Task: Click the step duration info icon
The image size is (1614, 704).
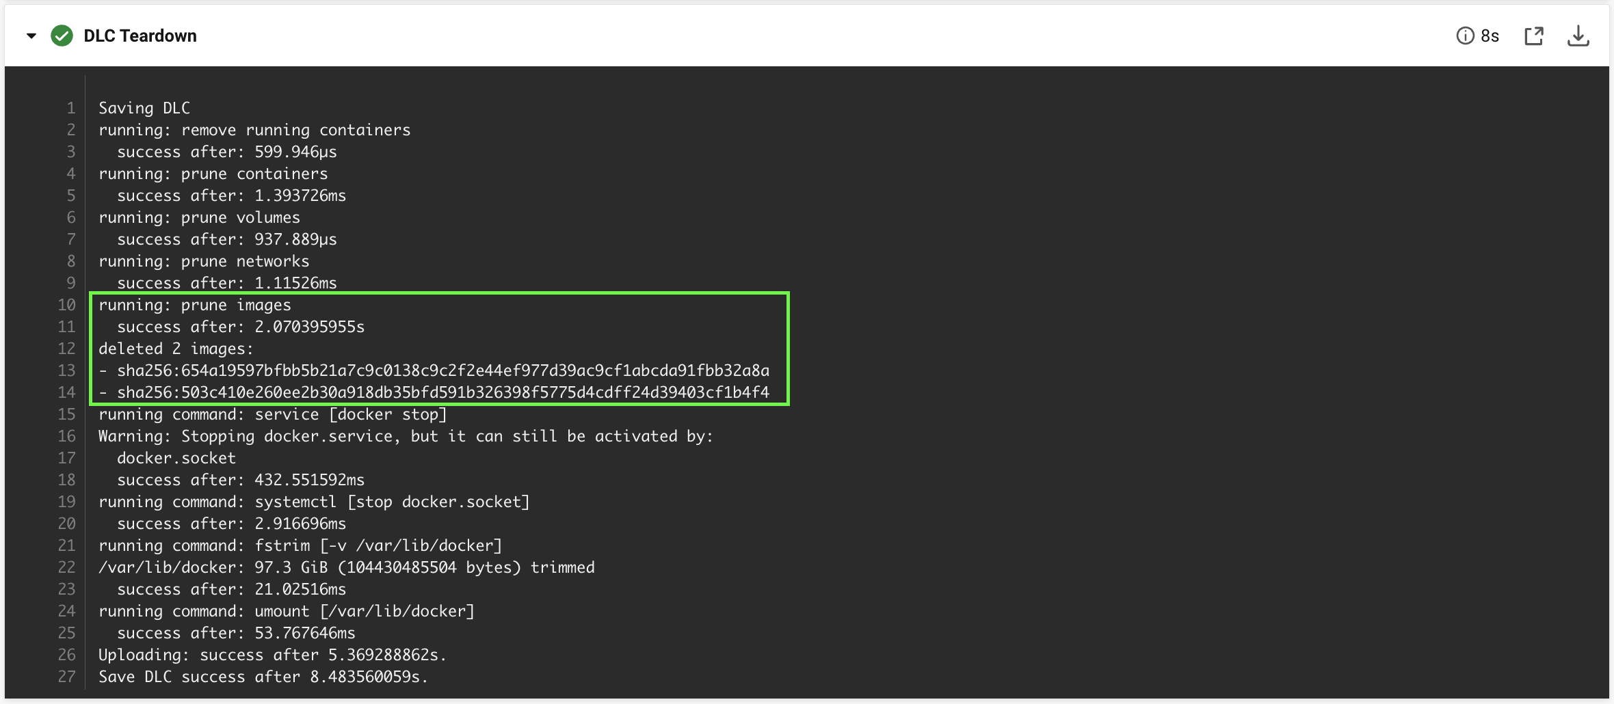Action: [1465, 36]
